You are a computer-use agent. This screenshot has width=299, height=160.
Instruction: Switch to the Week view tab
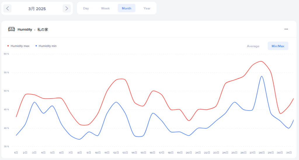coord(105,8)
